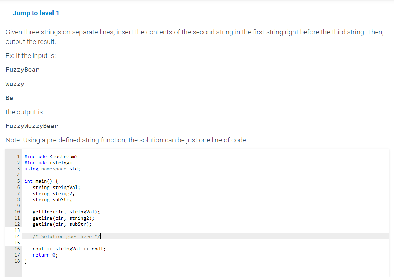Click line number 14 in the gutter
The width and height of the screenshot is (394, 277).
(x=17, y=236)
